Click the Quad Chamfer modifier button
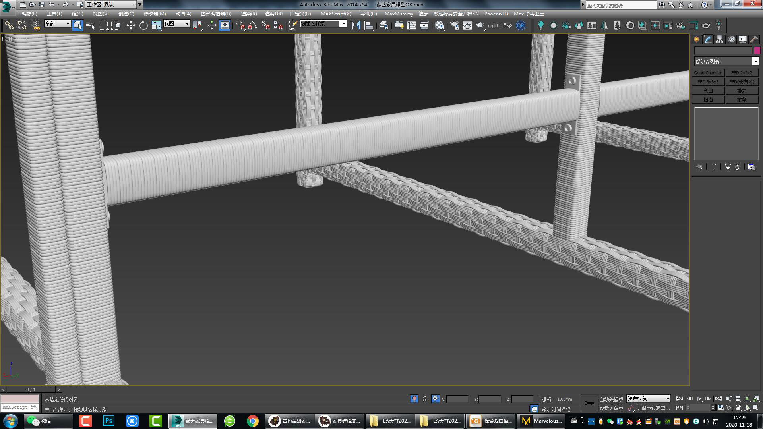The height and width of the screenshot is (429, 763). coord(708,73)
